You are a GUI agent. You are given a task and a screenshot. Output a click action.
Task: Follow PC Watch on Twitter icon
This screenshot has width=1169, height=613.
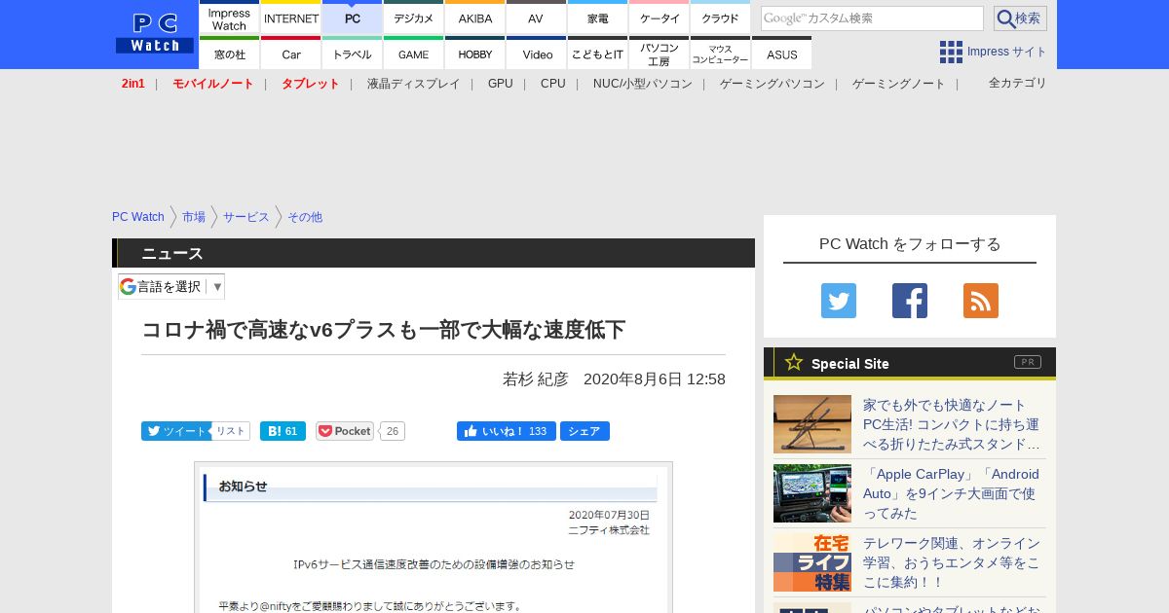click(x=839, y=301)
